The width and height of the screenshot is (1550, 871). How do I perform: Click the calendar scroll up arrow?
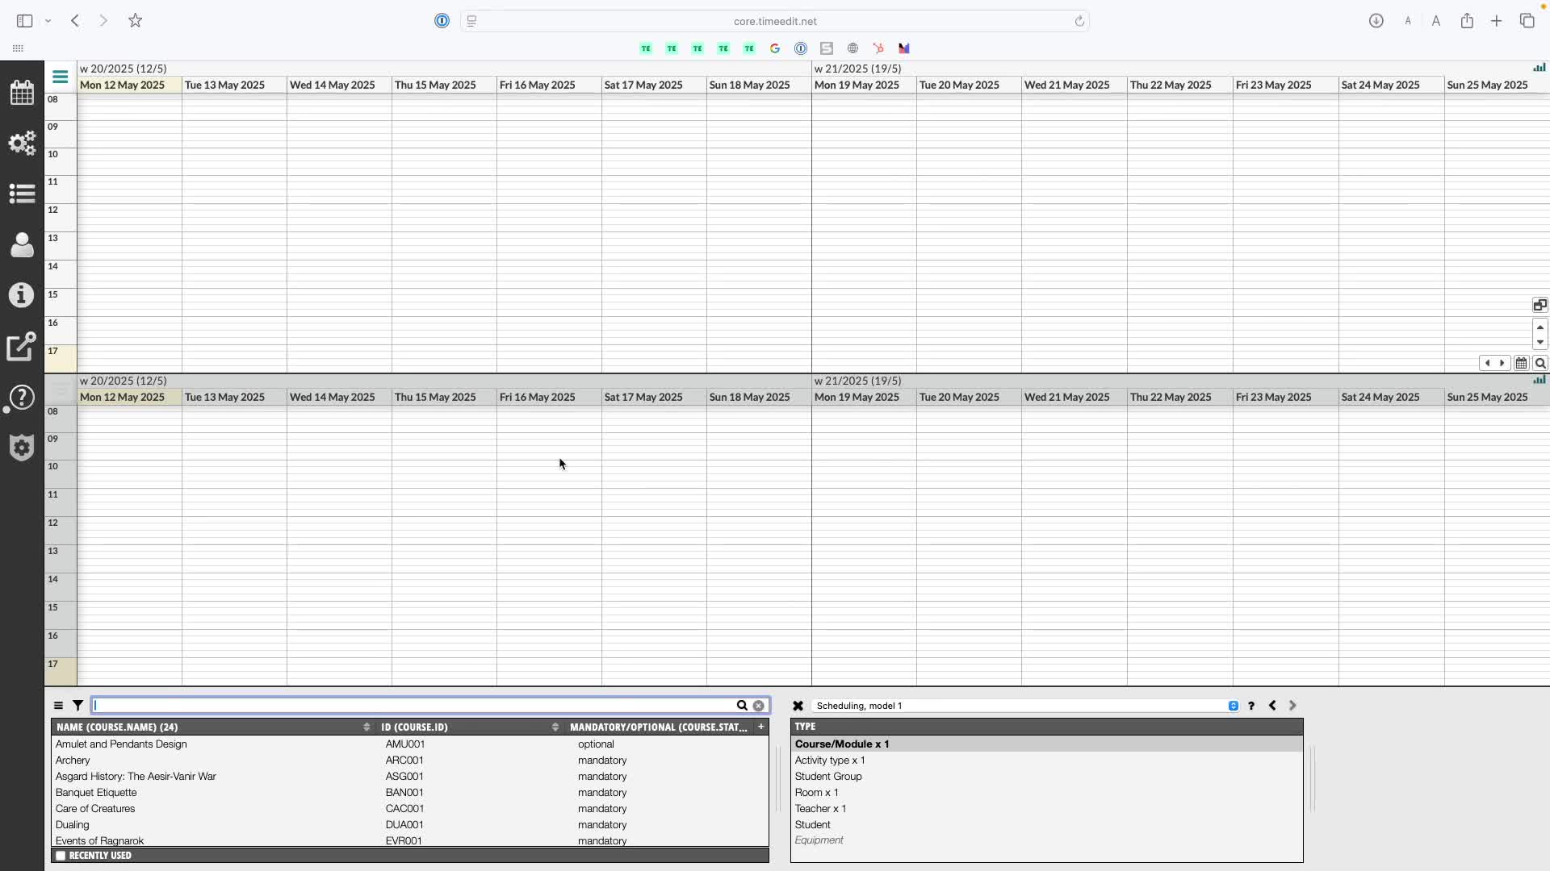tap(1540, 327)
